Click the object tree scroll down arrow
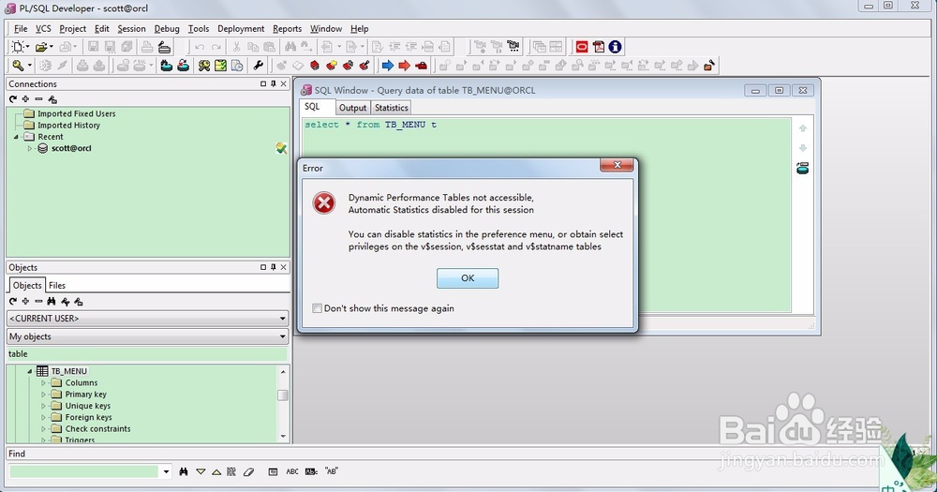 coord(283,437)
